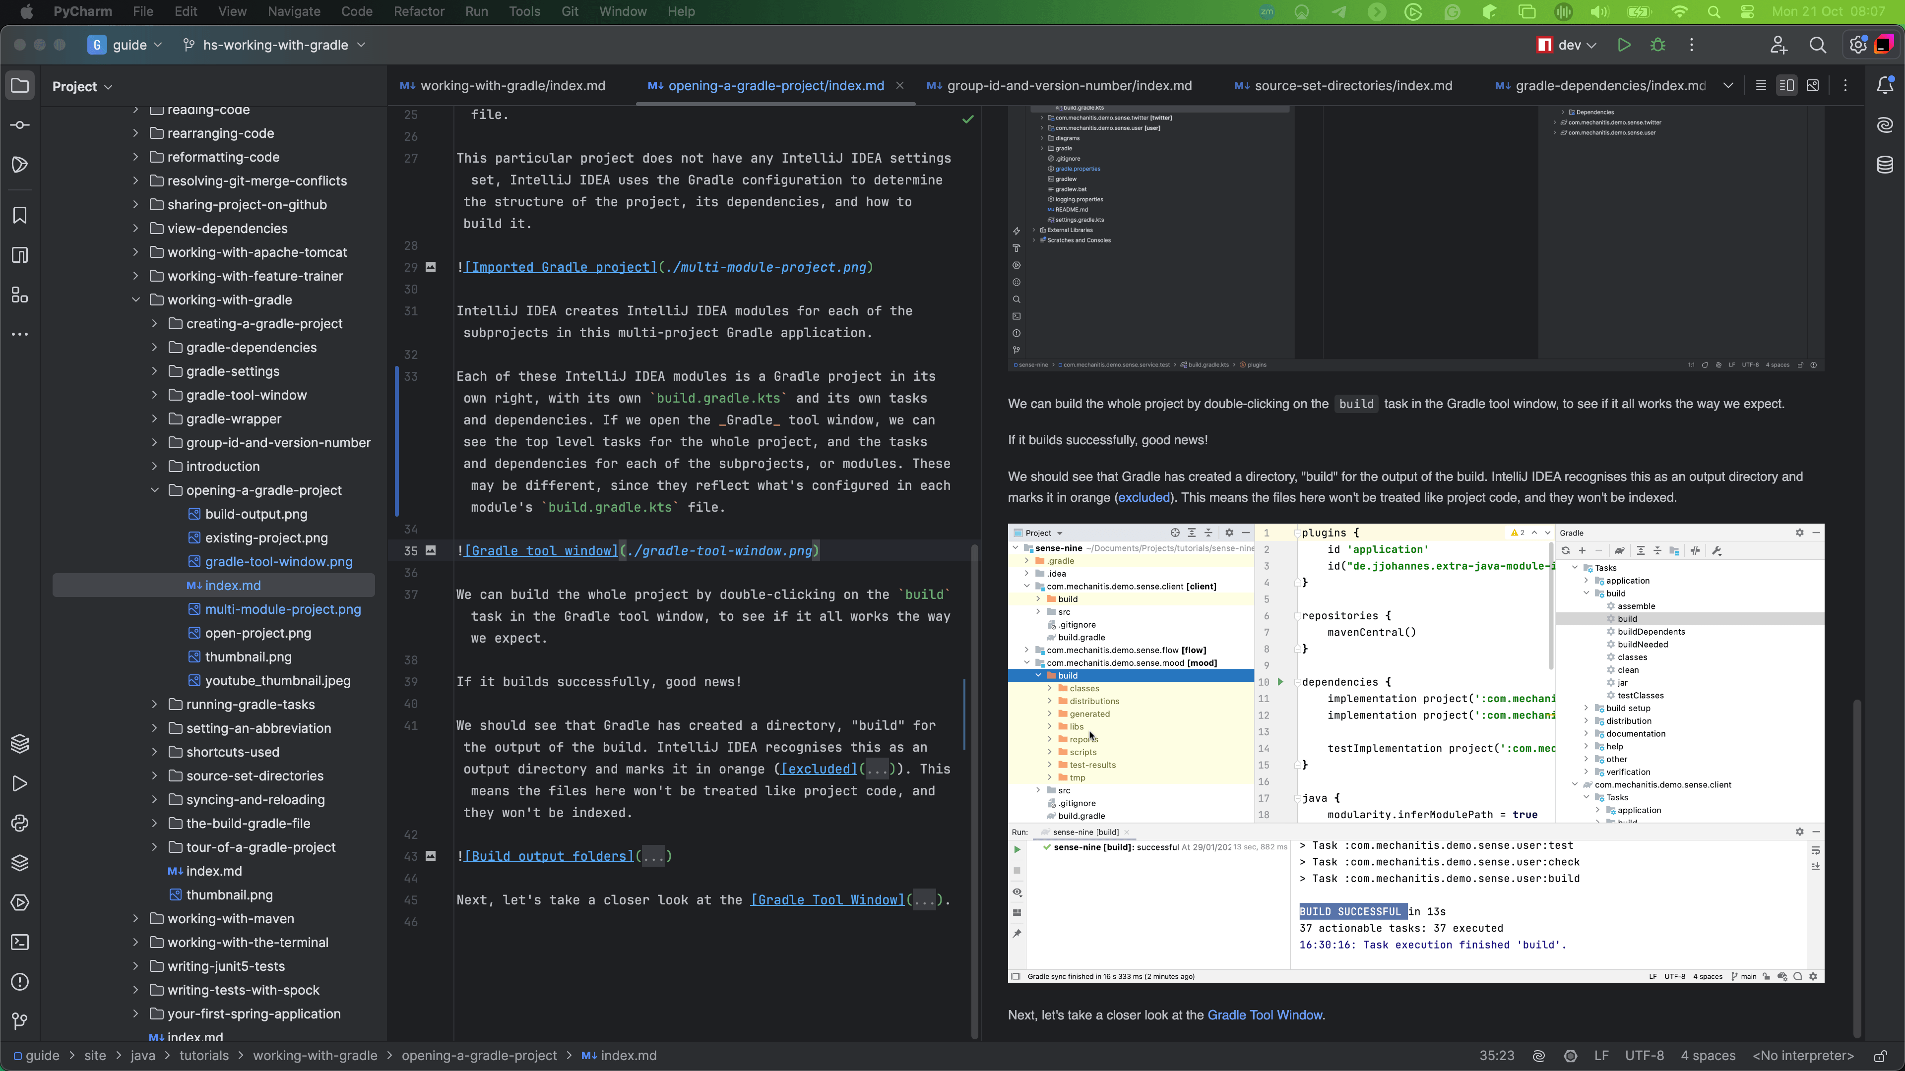This screenshot has height=1071, width=1905.
Task: Click the gradle-tool-window.png thumbnail
Action: pos(279,561)
